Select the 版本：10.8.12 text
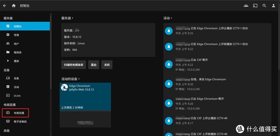 73,37
